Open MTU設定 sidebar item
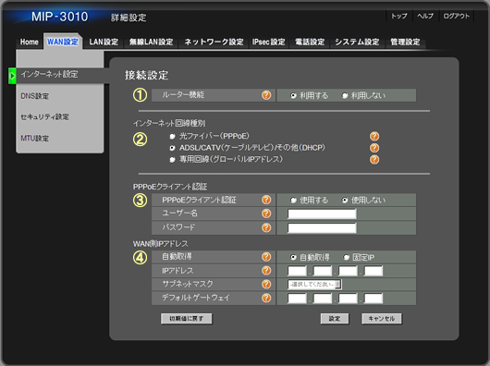Image resolution: width=490 pixels, height=366 pixels. click(x=35, y=138)
